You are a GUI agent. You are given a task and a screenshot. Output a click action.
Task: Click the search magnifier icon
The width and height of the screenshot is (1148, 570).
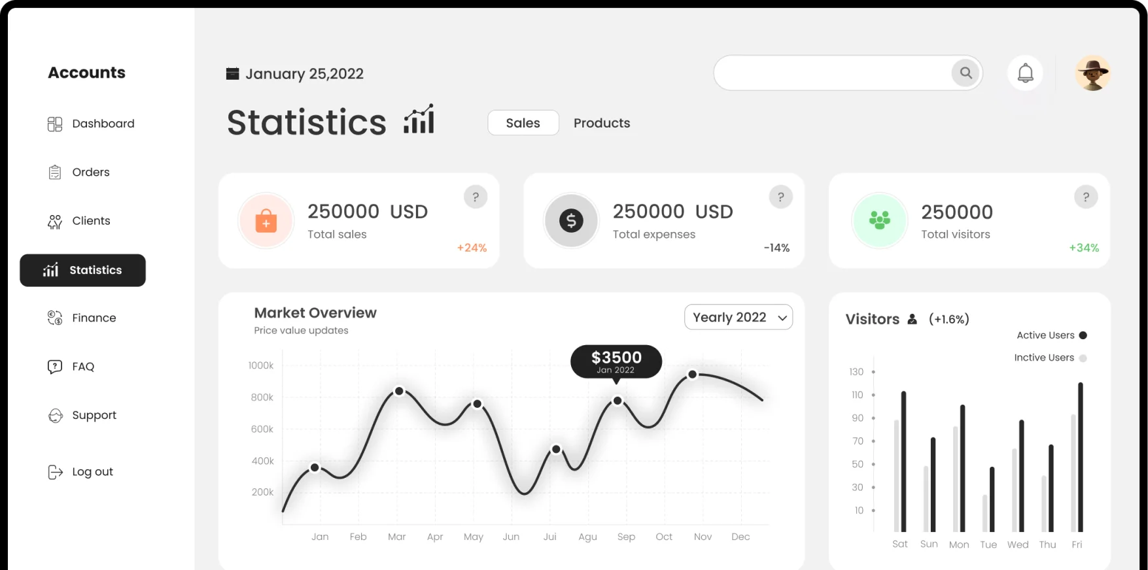[965, 73]
